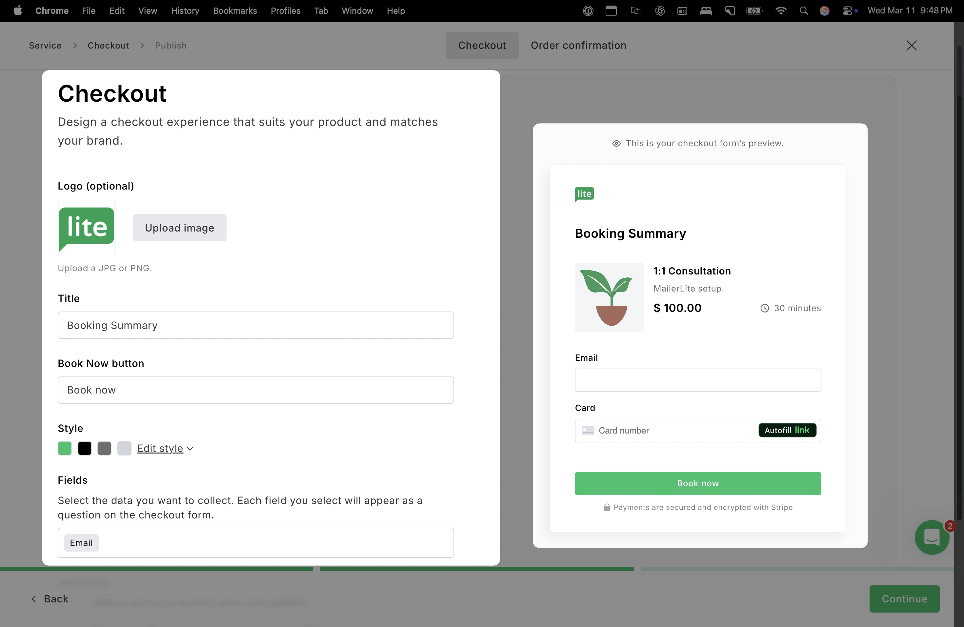Switch to the Order confirmation tab

[x=578, y=45]
